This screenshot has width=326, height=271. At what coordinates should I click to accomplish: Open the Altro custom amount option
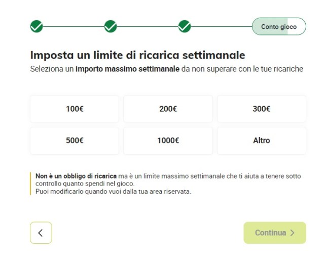pos(262,141)
